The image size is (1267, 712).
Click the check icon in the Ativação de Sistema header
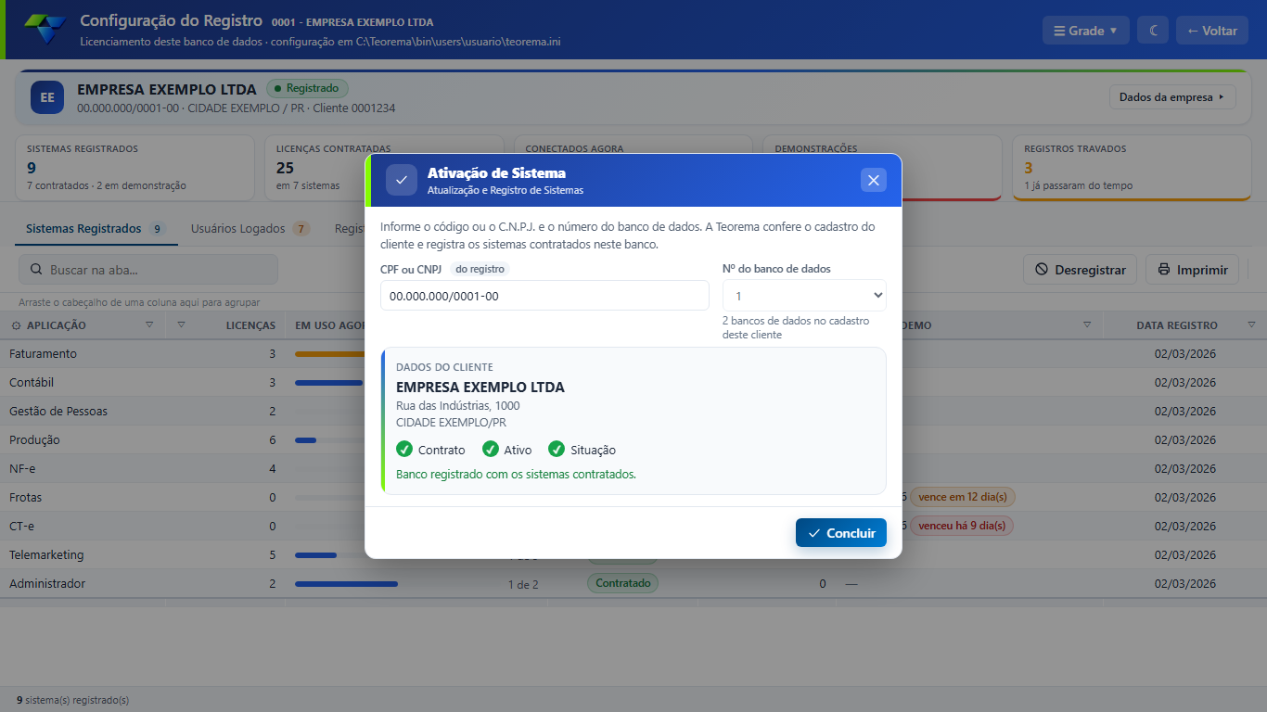402,180
